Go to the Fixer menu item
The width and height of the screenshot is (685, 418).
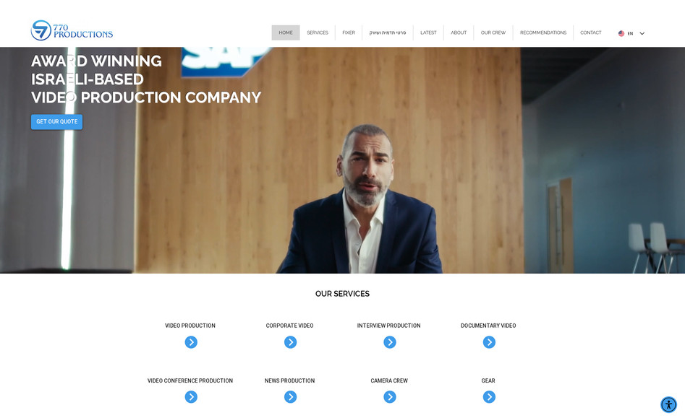349,32
